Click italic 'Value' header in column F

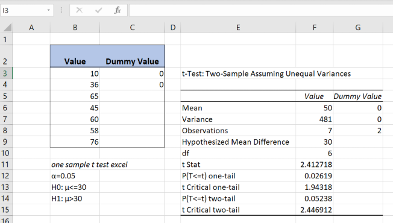315,96
